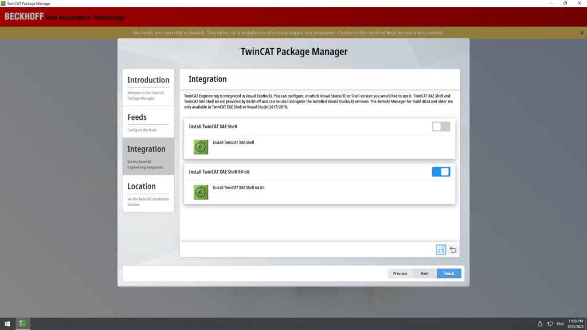Click the network icon in system tray
This screenshot has width=587, height=330.
click(550, 324)
